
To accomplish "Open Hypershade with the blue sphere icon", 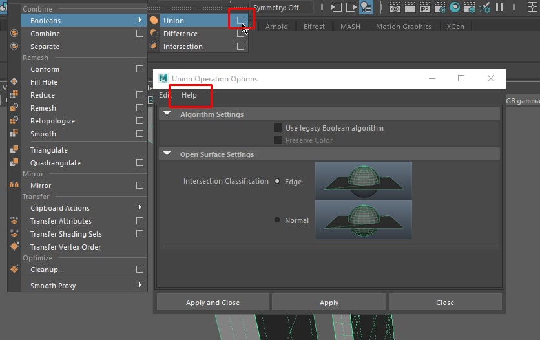I will tap(455, 7).
